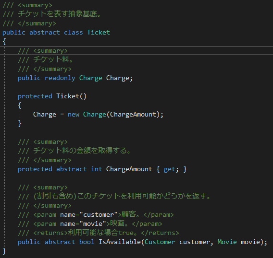Click the protected Ticket() constructor name
Screen dimensions: 273x258
68,96
